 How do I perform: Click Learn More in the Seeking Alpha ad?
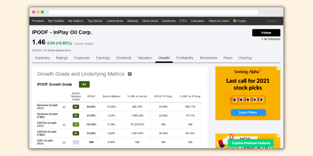(x=248, y=112)
